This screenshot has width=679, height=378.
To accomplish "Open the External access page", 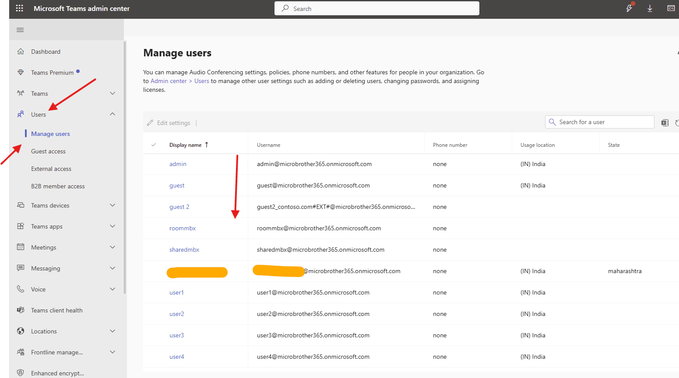I will 51,168.
